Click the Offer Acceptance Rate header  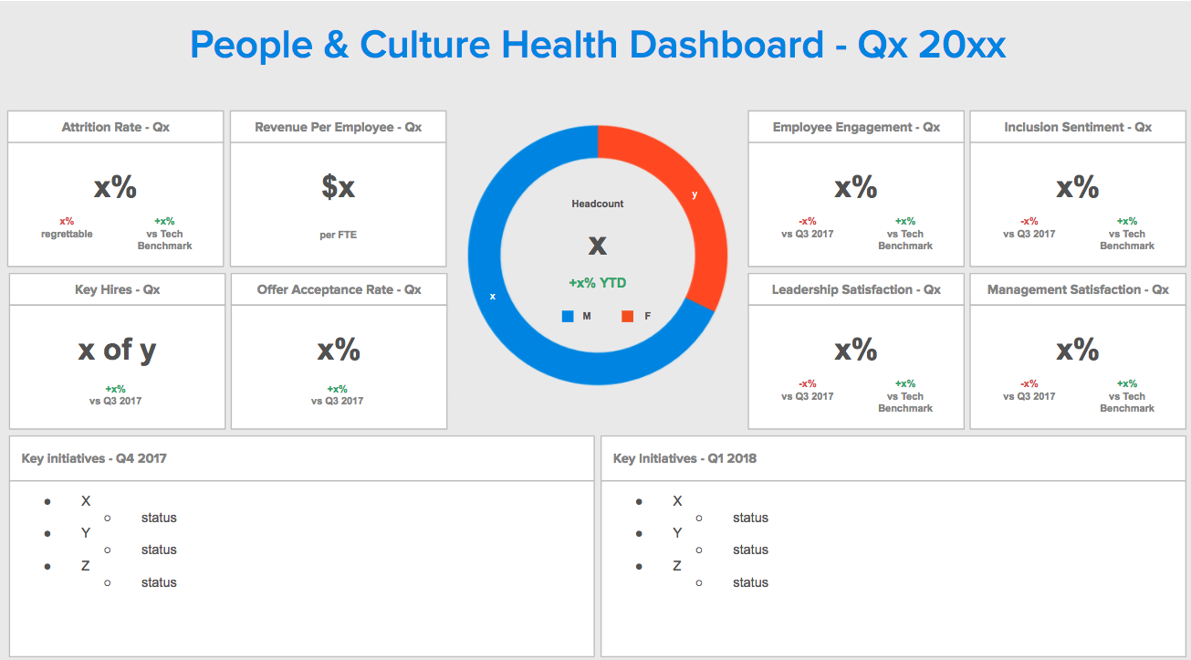(x=339, y=289)
